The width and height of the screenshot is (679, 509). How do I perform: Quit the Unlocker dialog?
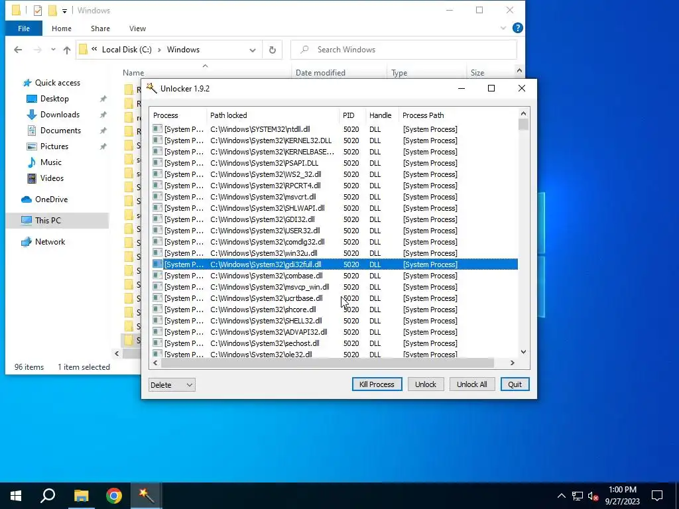[x=515, y=384]
